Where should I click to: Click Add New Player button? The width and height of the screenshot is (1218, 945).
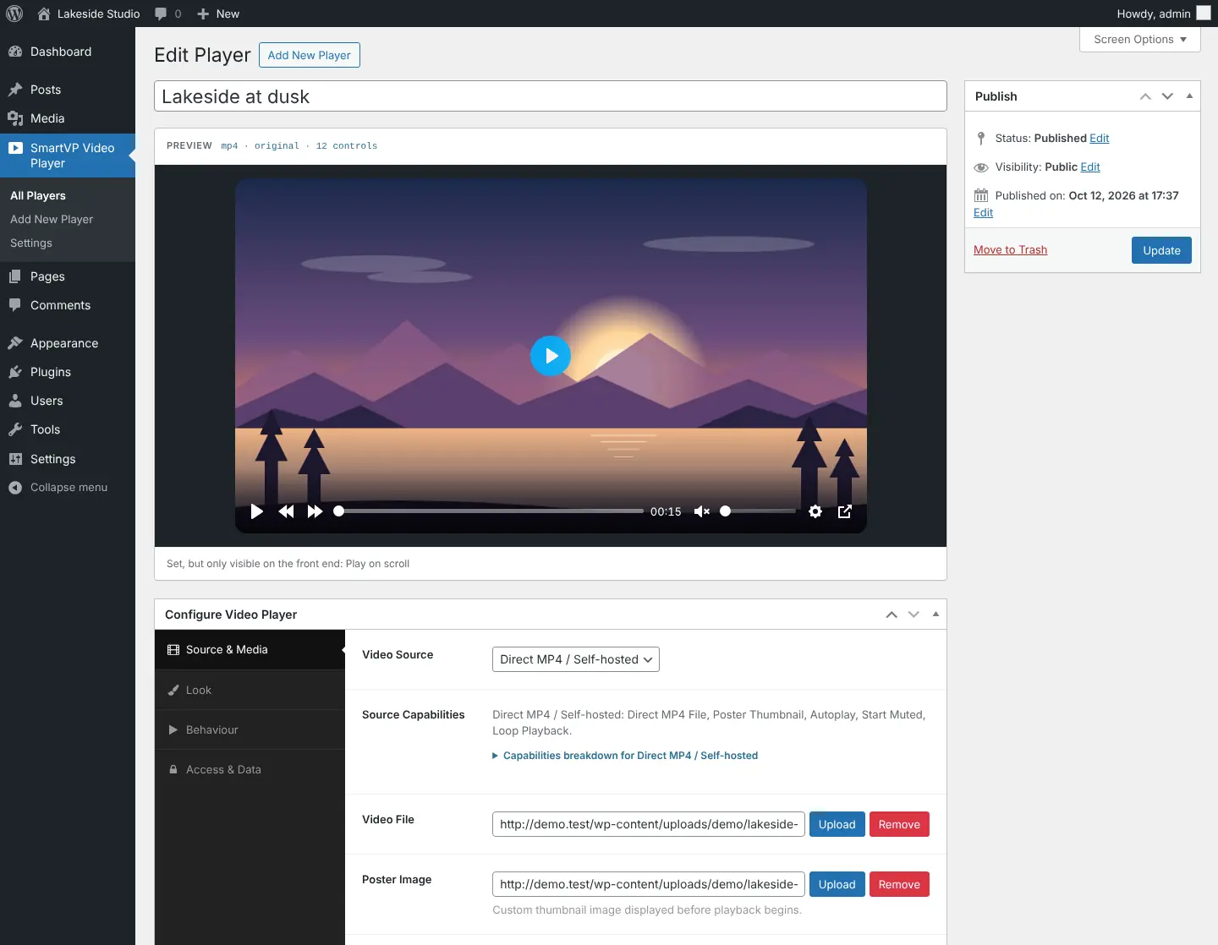point(310,55)
